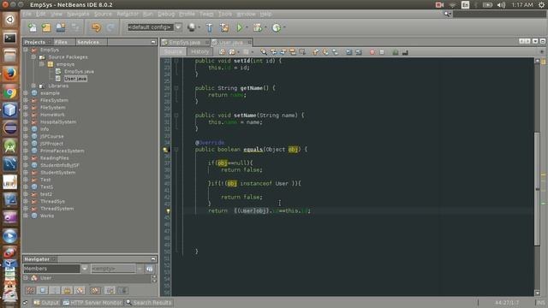
Task: Open the Members dropdown in Navigator
Action: coord(84,269)
